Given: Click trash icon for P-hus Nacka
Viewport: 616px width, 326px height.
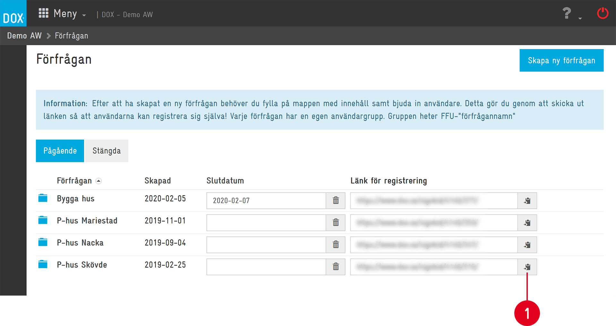Looking at the screenshot, I should coord(336,245).
